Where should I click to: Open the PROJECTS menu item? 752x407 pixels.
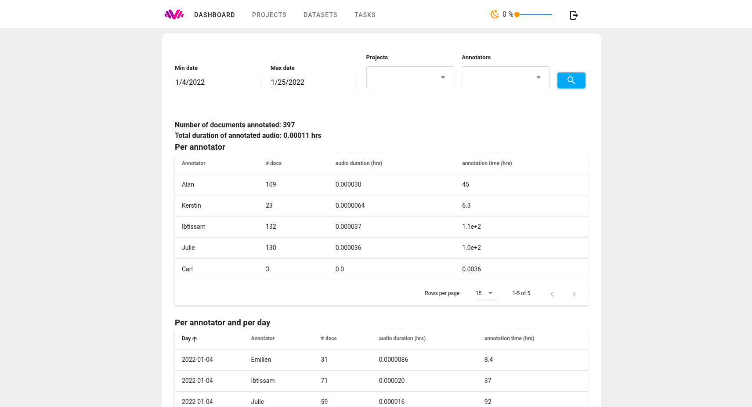(x=269, y=15)
